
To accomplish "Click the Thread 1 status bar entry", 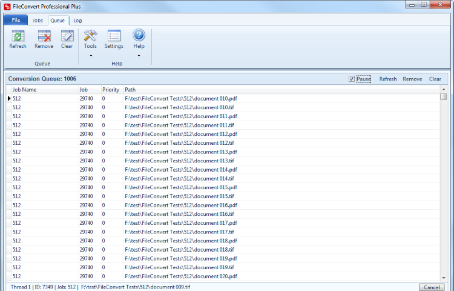I will point(21,287).
